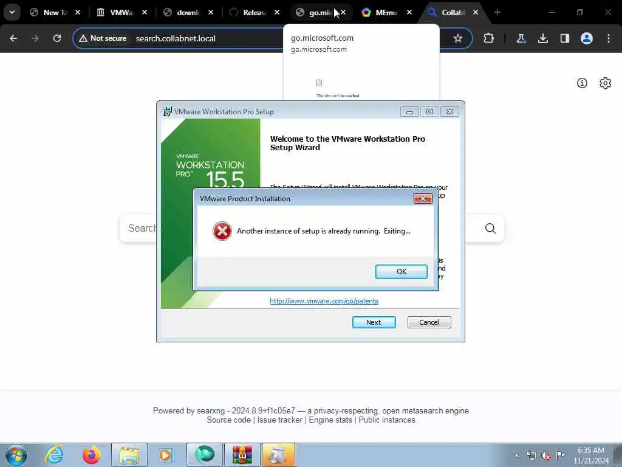
Task: Open the searxng footer link
Action: tap(212, 410)
